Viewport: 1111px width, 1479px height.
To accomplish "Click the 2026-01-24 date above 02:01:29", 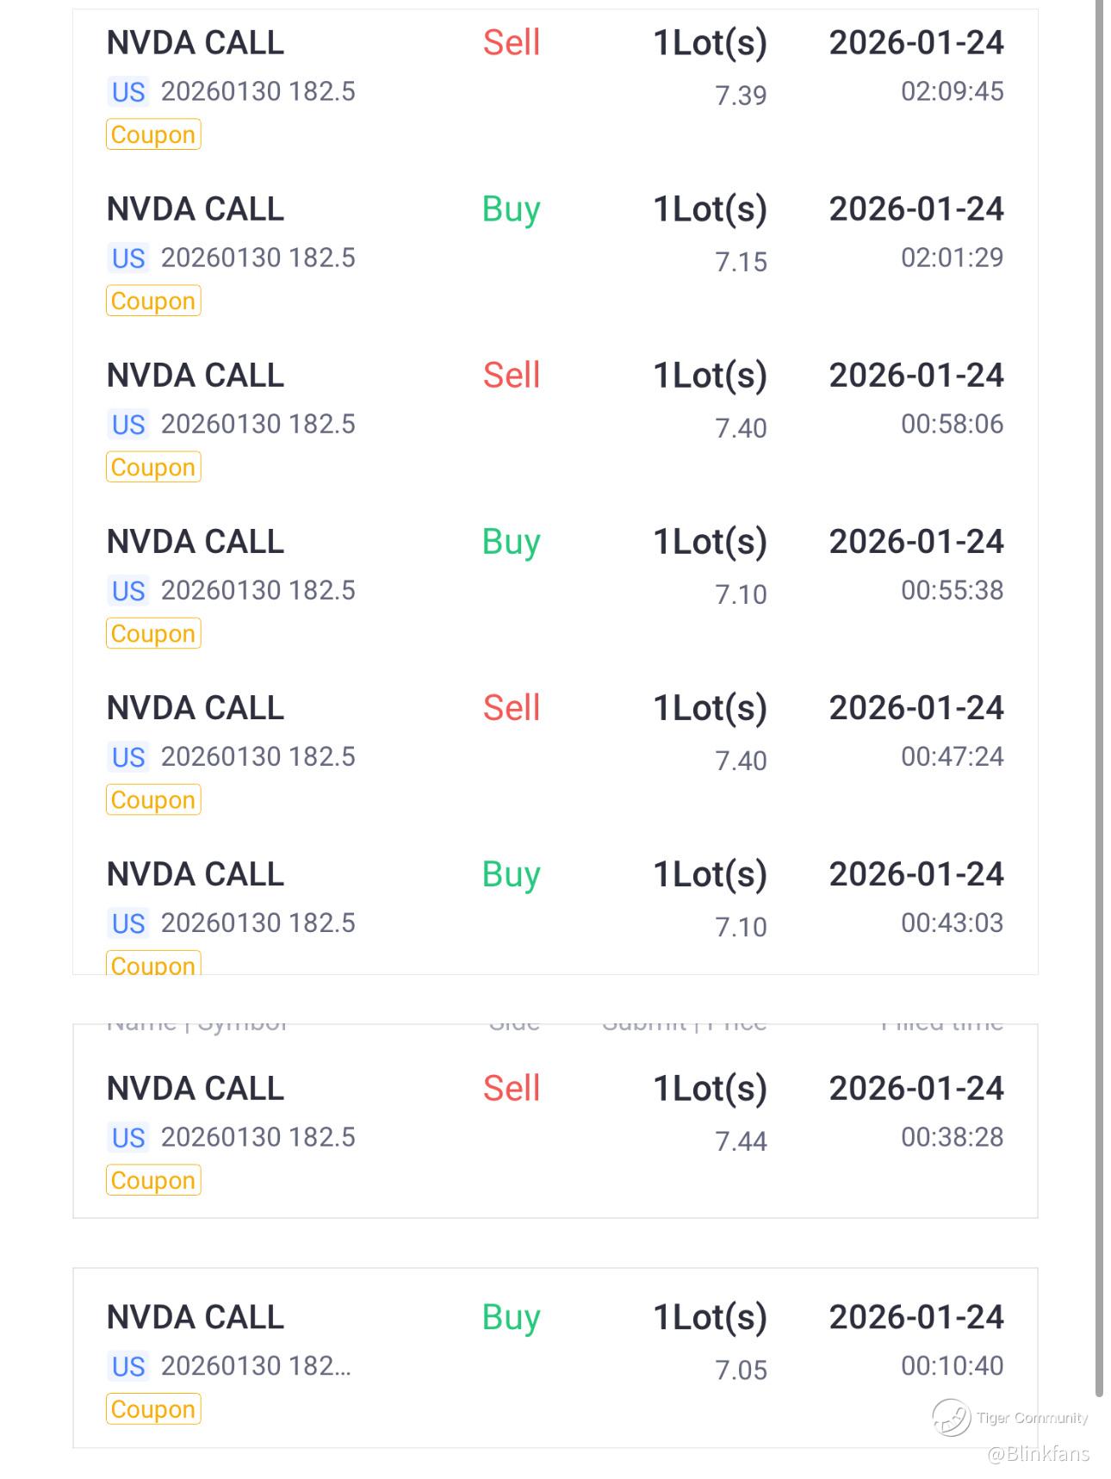I will [916, 209].
